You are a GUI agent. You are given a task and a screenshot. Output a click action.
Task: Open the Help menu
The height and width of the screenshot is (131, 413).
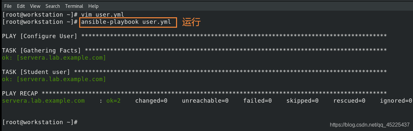click(93, 6)
